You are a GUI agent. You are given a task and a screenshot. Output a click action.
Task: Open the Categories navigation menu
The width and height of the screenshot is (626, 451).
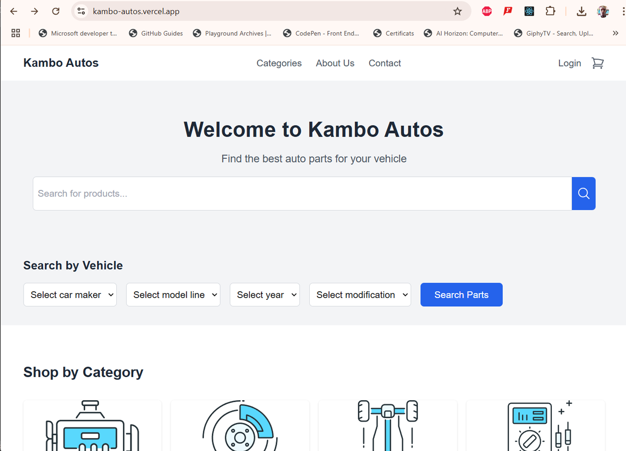click(x=279, y=63)
